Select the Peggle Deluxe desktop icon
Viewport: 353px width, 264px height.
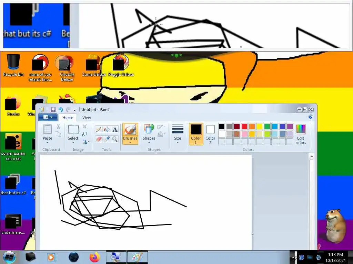coord(121,65)
